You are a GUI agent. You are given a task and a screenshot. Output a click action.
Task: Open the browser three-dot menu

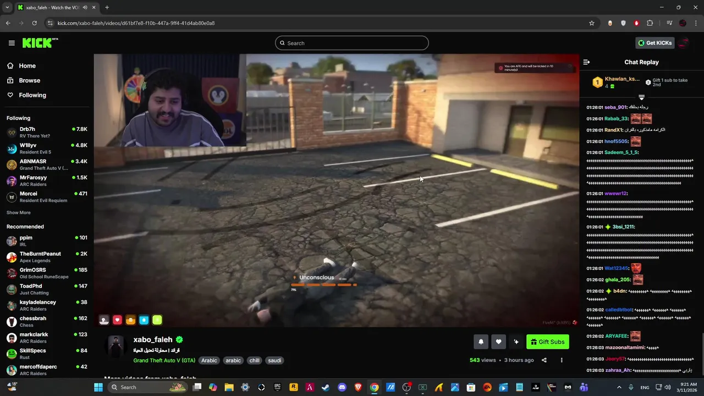coord(696,23)
